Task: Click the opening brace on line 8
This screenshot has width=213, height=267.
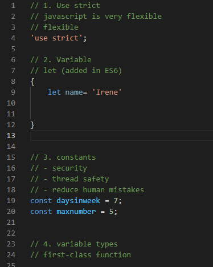Action: tap(32, 82)
